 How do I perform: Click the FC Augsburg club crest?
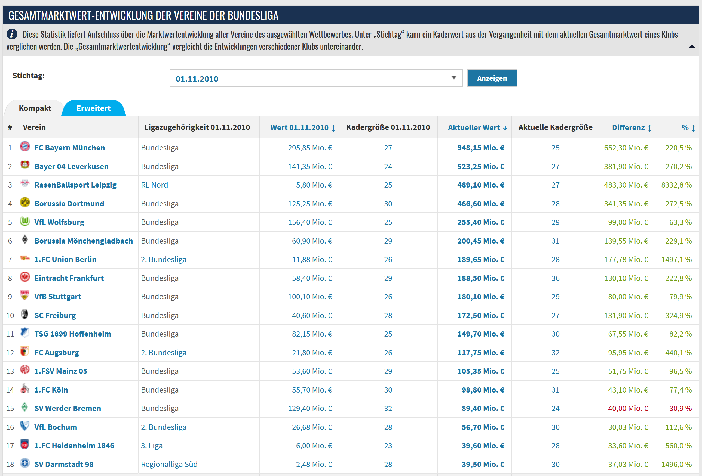(25, 351)
